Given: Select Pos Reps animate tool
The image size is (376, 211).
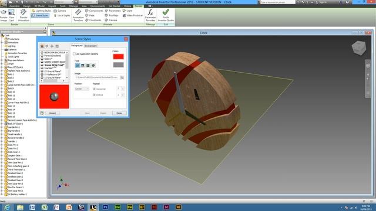Looking at the screenshot, I should coord(112,15).
